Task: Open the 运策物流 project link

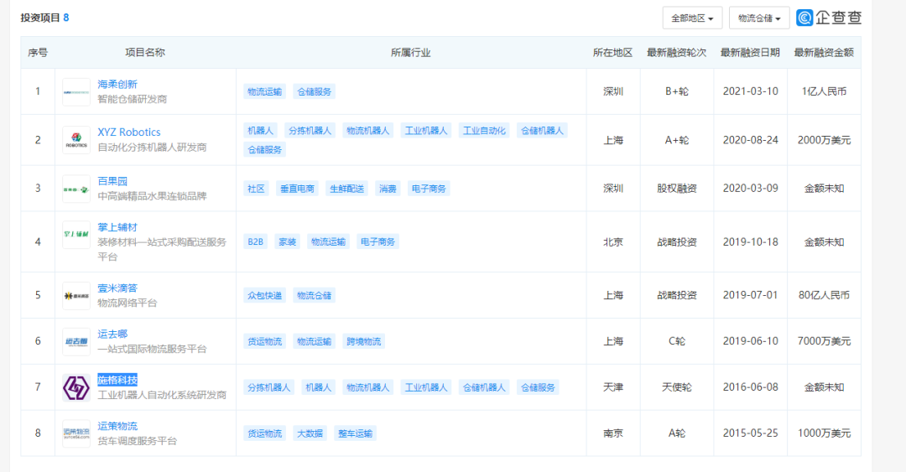Action: [117, 426]
